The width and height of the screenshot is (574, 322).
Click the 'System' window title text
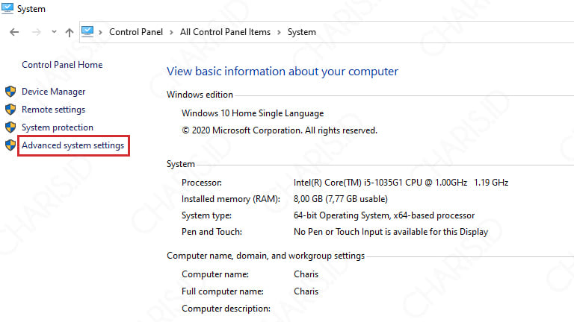coord(31,9)
